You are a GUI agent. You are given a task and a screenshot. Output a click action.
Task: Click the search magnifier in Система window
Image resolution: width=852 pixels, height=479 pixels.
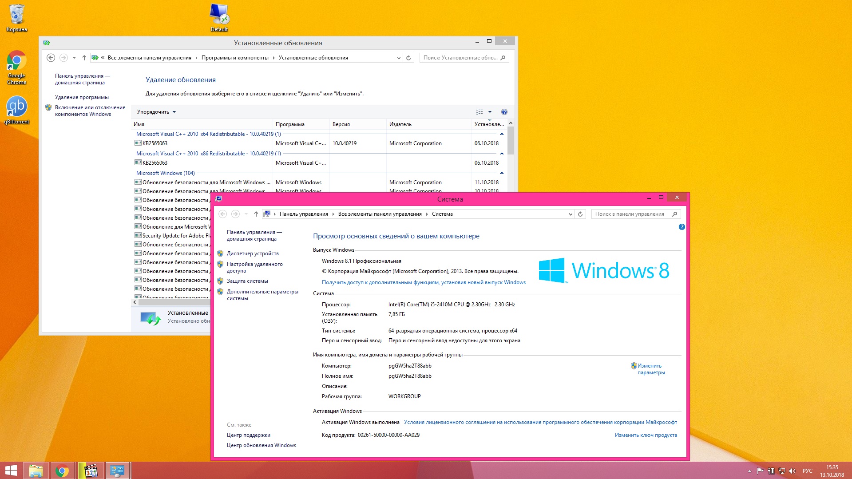click(x=674, y=214)
